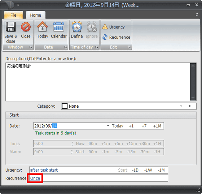Open the date picker dropdown arrow
The width and height of the screenshot is (202, 194).
(x=108, y=126)
